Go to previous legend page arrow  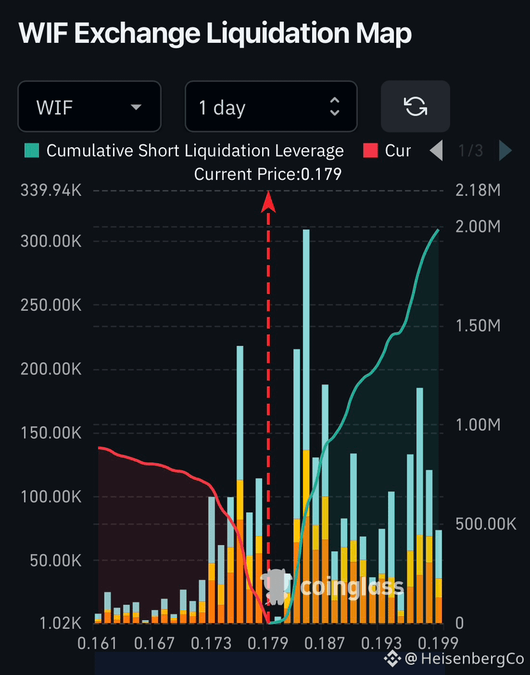coord(437,150)
